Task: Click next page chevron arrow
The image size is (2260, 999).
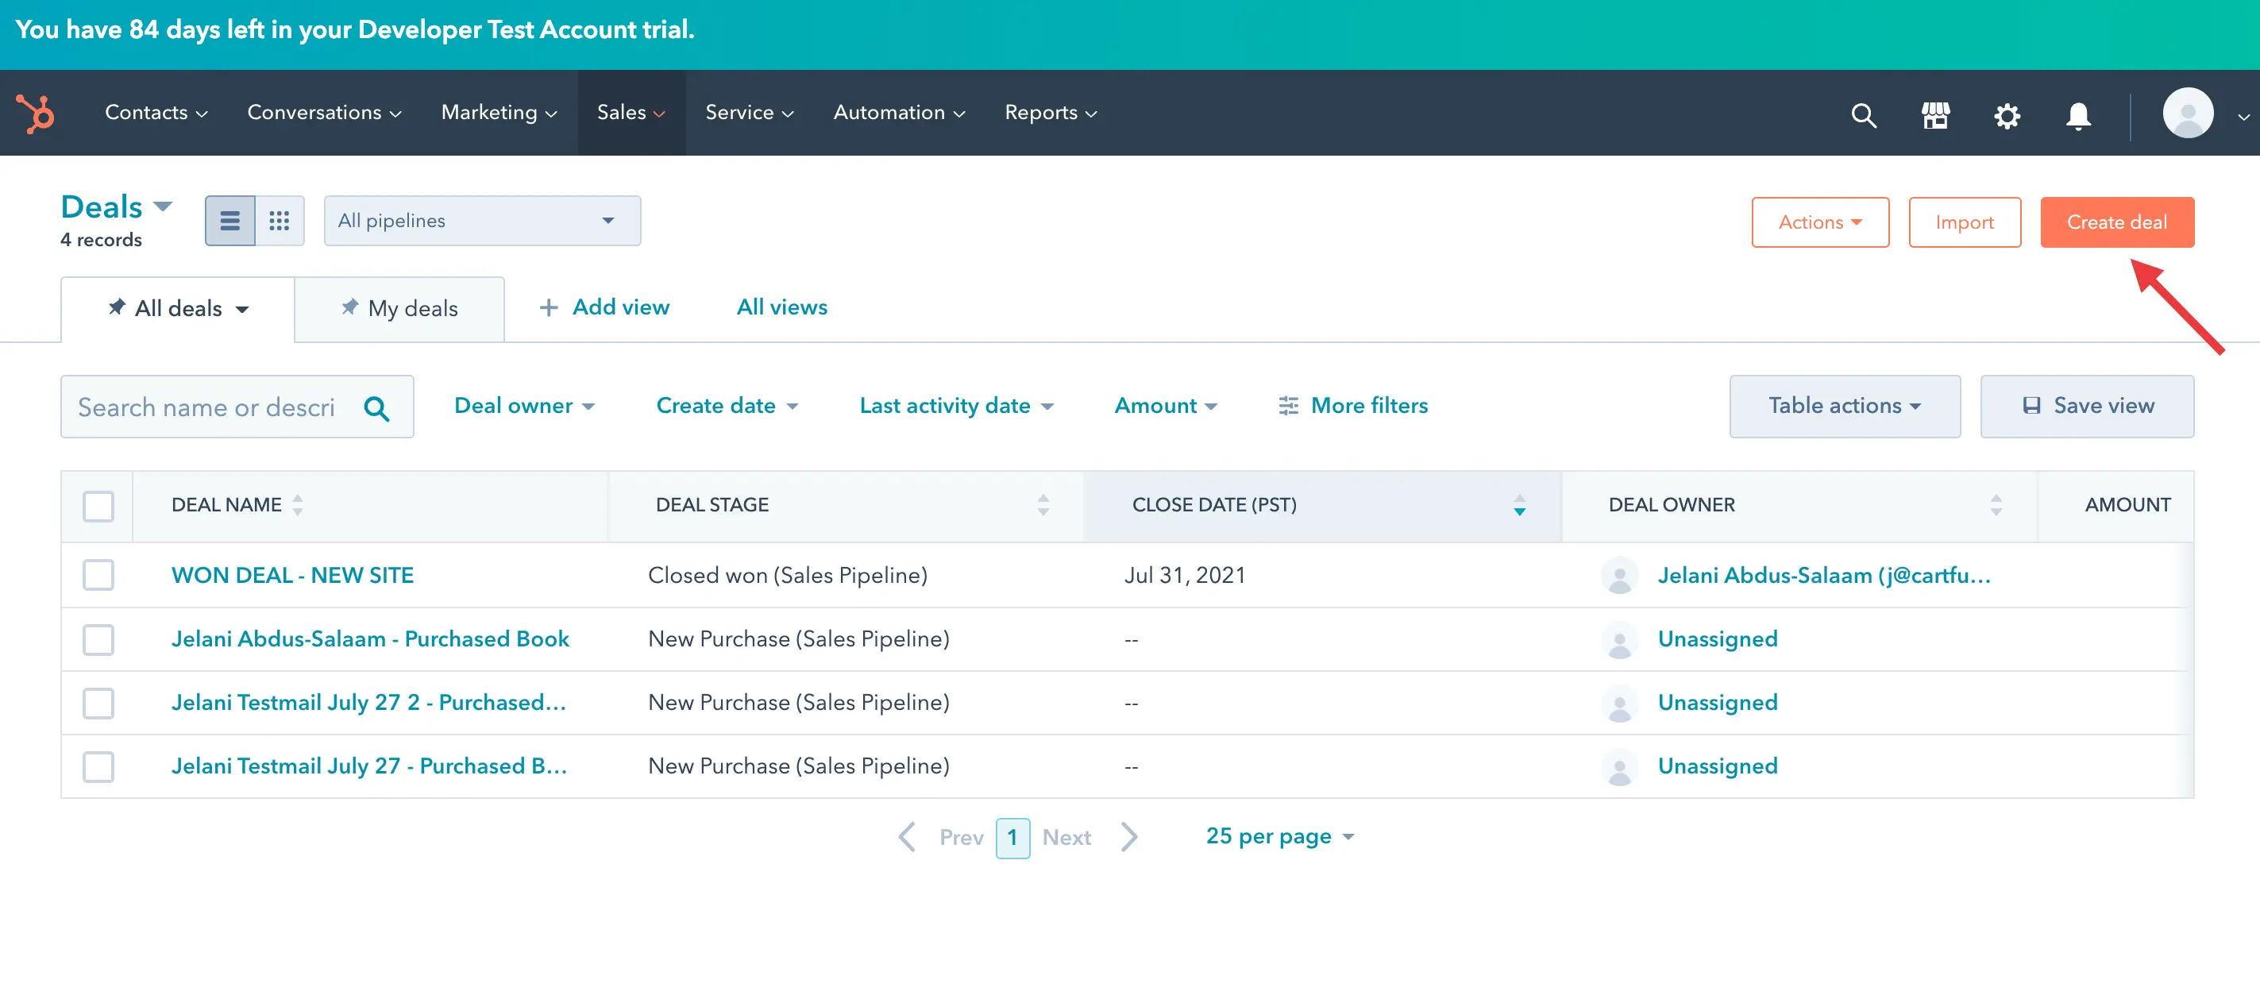Action: 1130,837
